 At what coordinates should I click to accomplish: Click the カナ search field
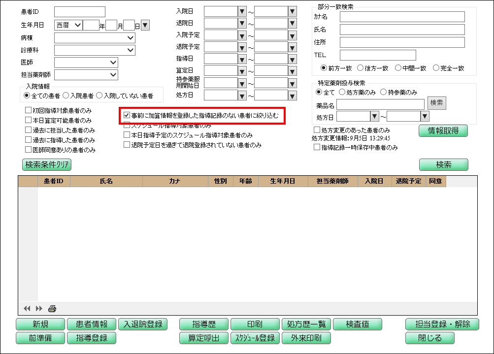(x=403, y=16)
